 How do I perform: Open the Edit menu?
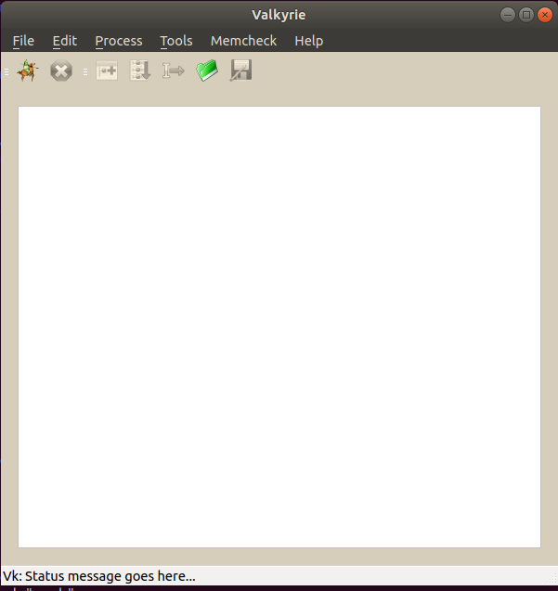click(x=64, y=41)
